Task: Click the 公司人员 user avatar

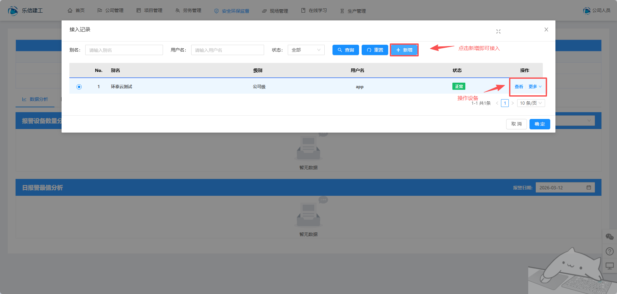Action: 587,11
